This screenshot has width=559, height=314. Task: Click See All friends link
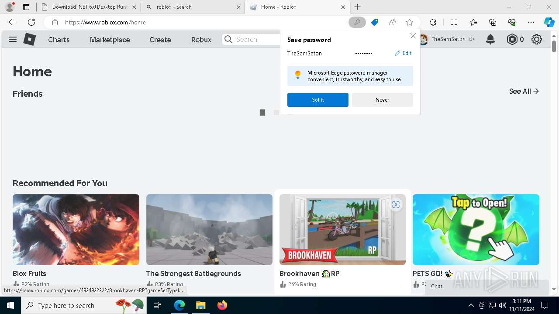point(524,91)
